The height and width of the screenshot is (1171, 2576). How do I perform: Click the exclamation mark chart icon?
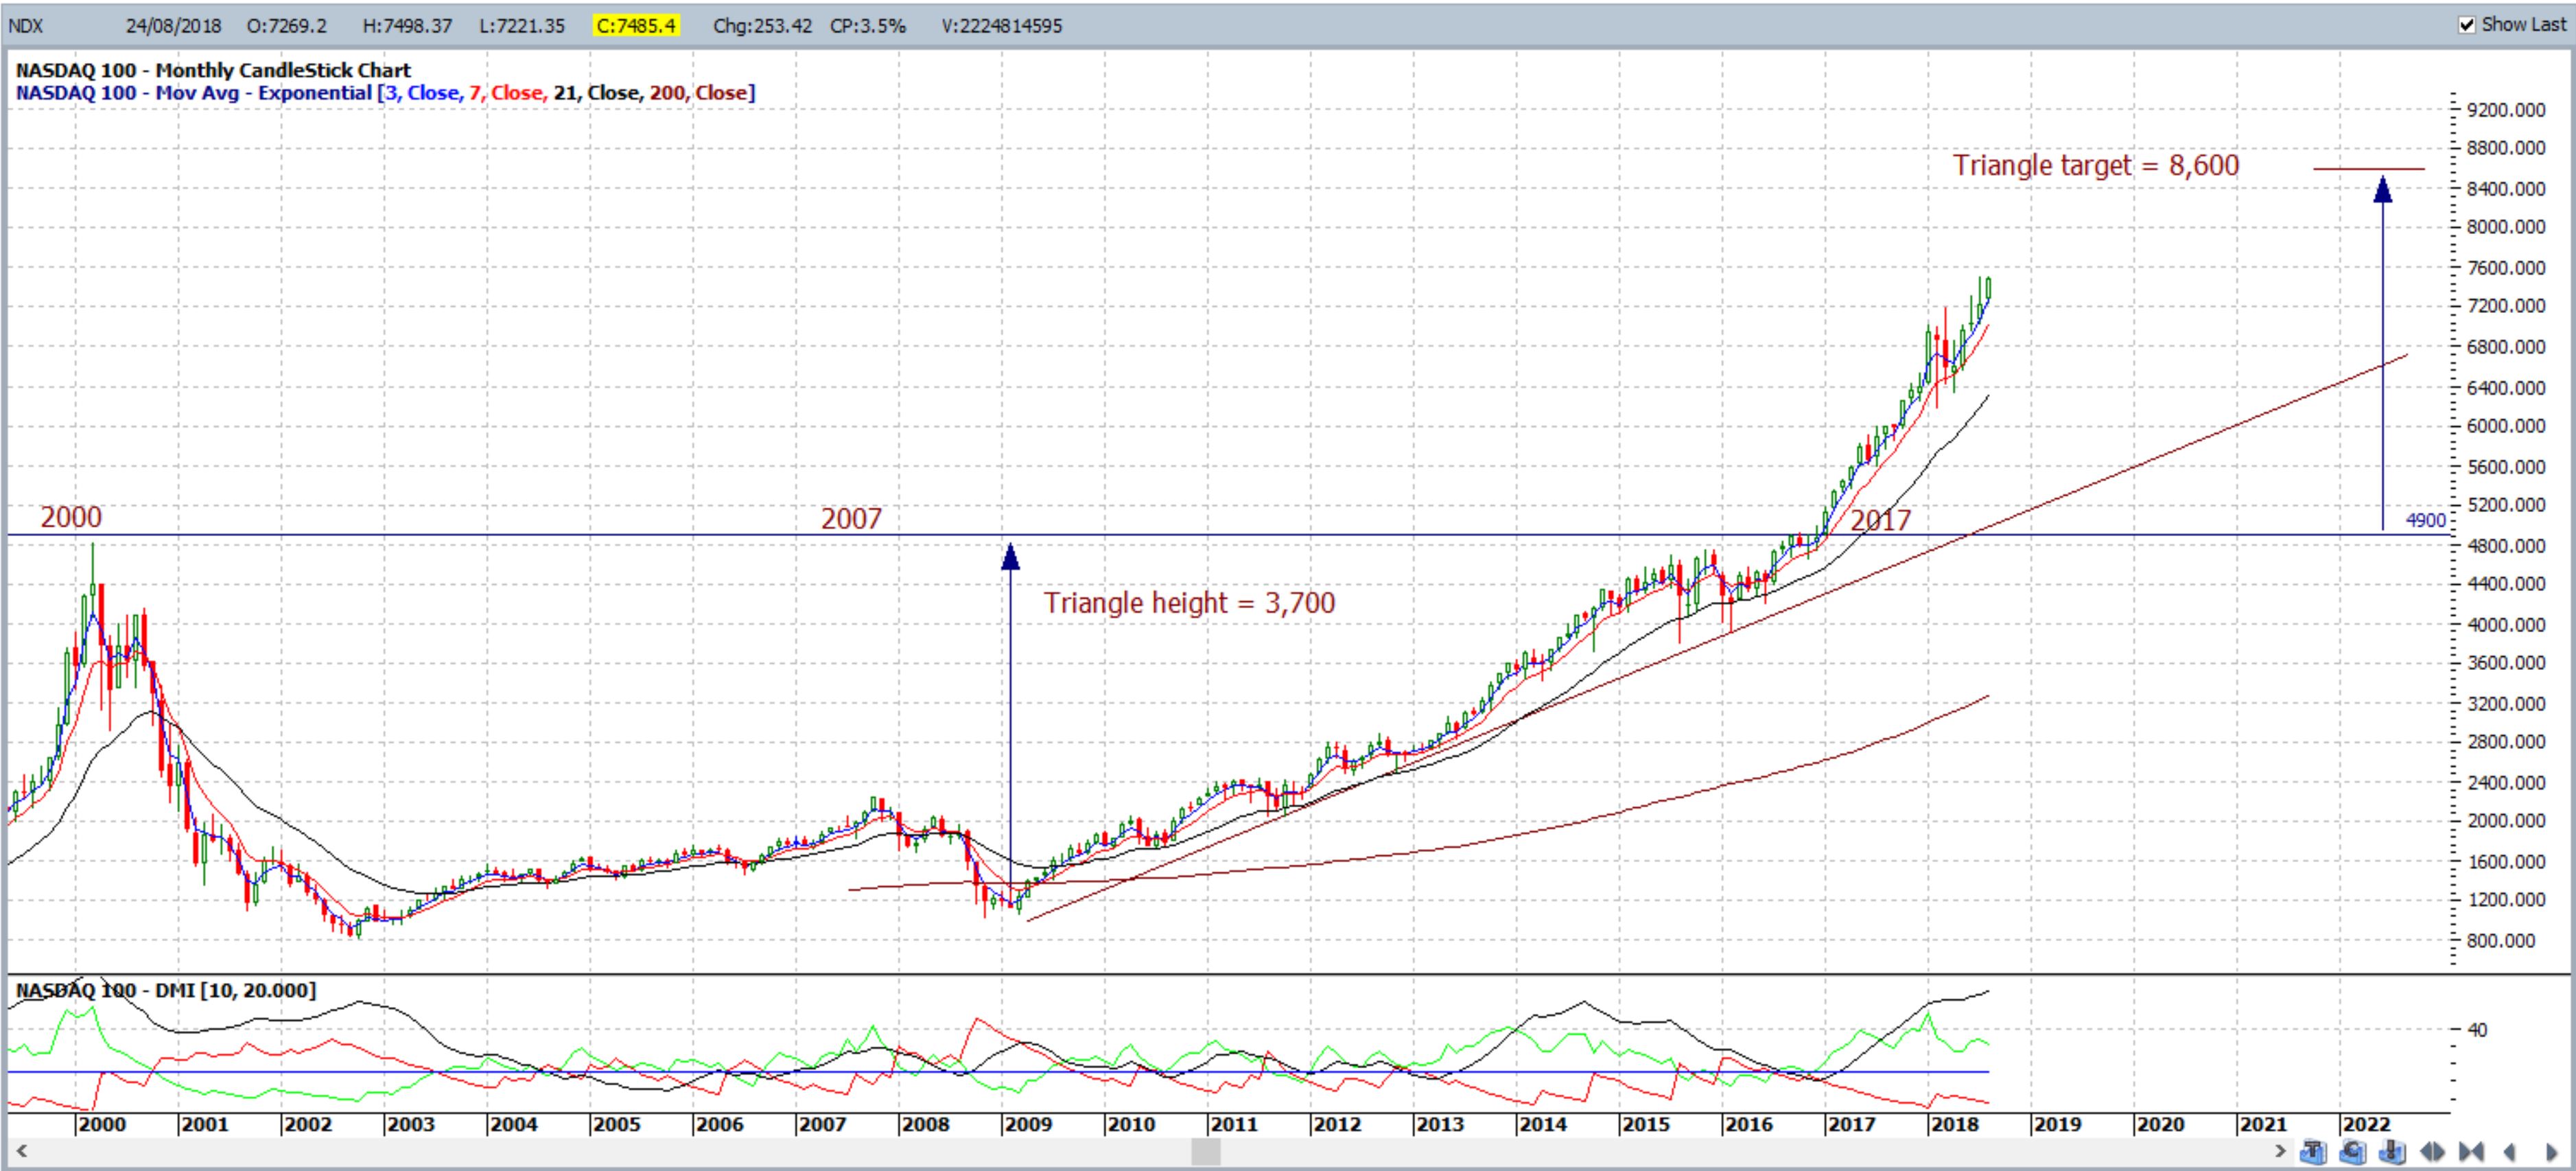2392,1151
